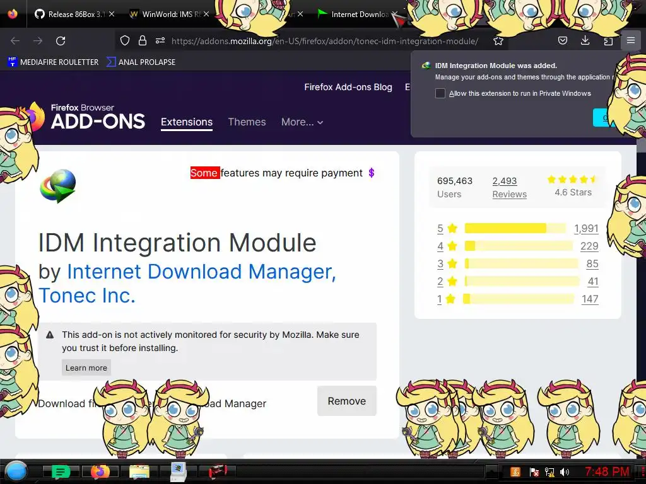Screen dimensions: 646x484
Task: Click the Learn more button
Action: [x=86, y=367]
